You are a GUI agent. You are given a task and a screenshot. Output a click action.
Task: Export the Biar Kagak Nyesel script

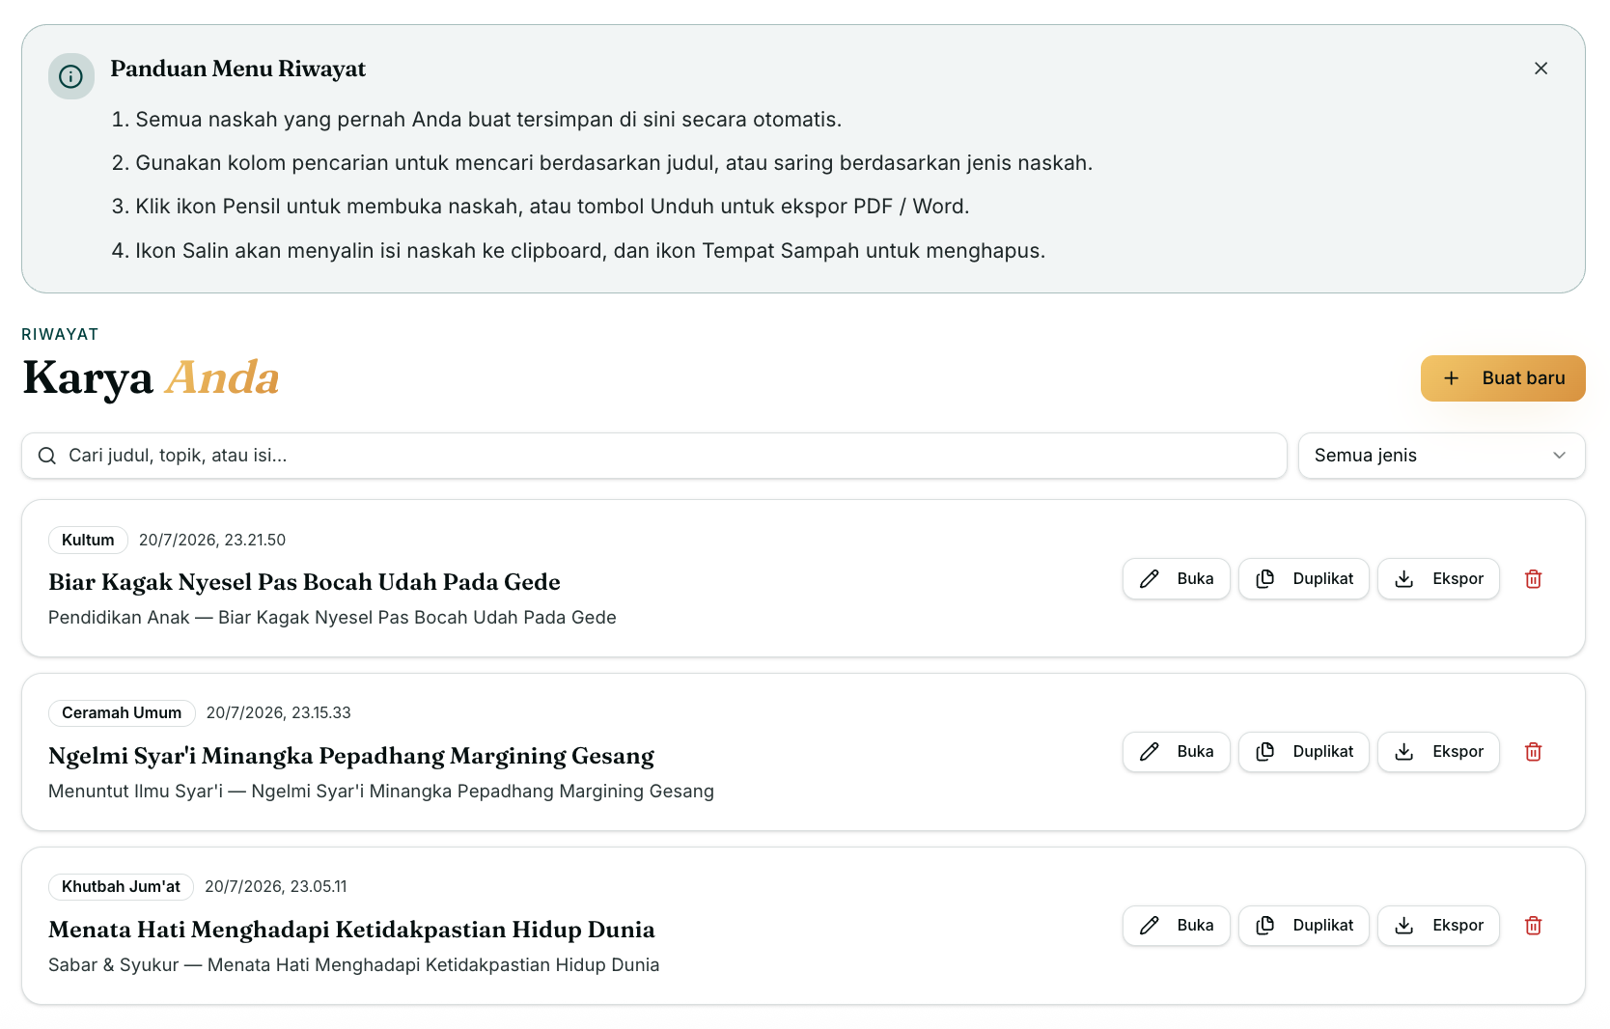1438,579
